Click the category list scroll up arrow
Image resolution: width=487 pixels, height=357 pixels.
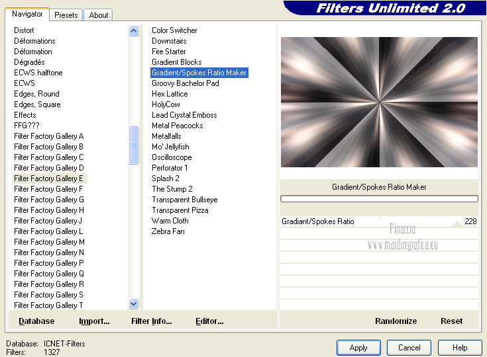point(134,30)
